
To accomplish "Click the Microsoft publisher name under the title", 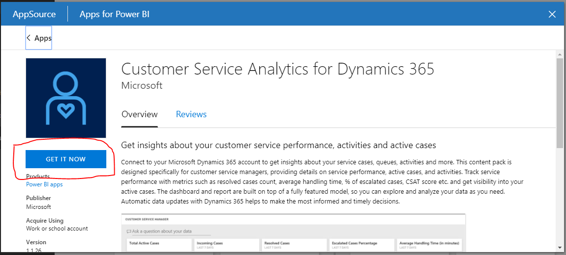I will 142,85.
